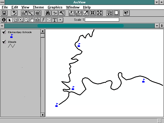Open the ArcView system control menu
Viewport: 164px width, 123px height.
click(x=2, y=2)
